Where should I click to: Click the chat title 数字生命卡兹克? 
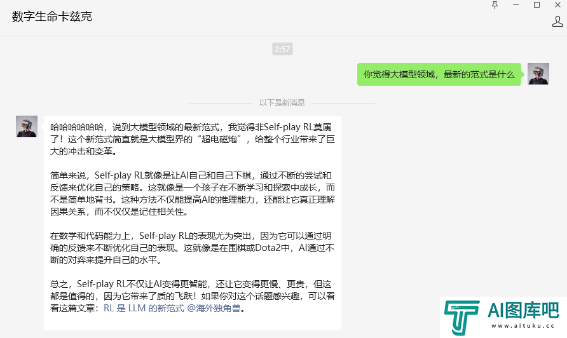52,17
